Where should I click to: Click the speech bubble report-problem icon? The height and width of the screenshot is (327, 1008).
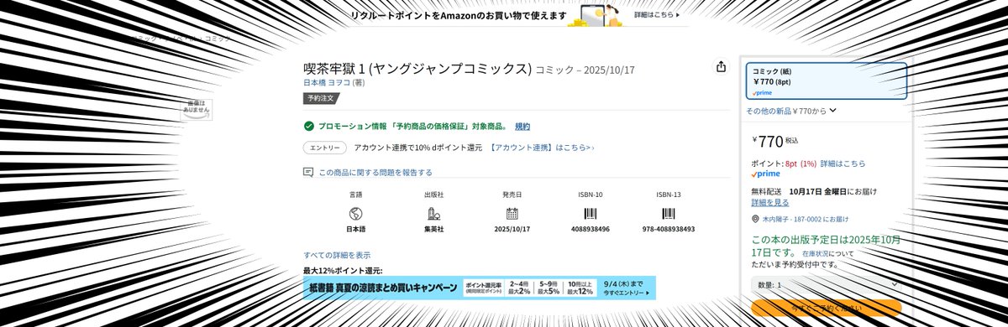pos(308,172)
